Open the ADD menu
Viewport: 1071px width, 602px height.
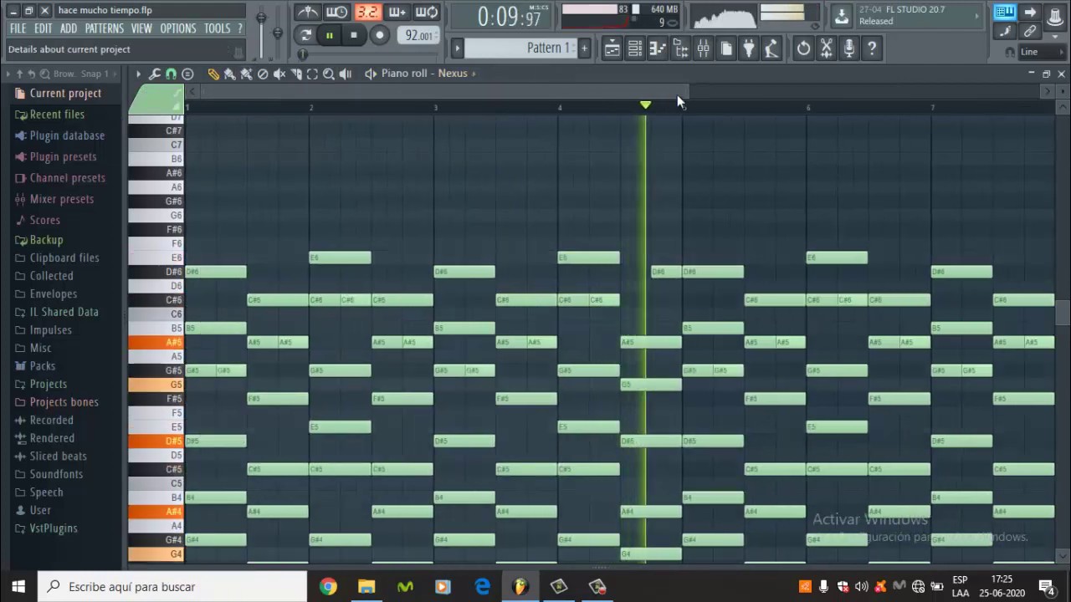(69, 28)
